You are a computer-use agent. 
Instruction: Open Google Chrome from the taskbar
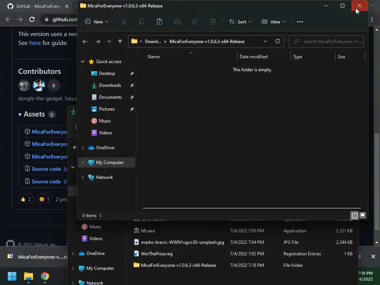coord(45,276)
